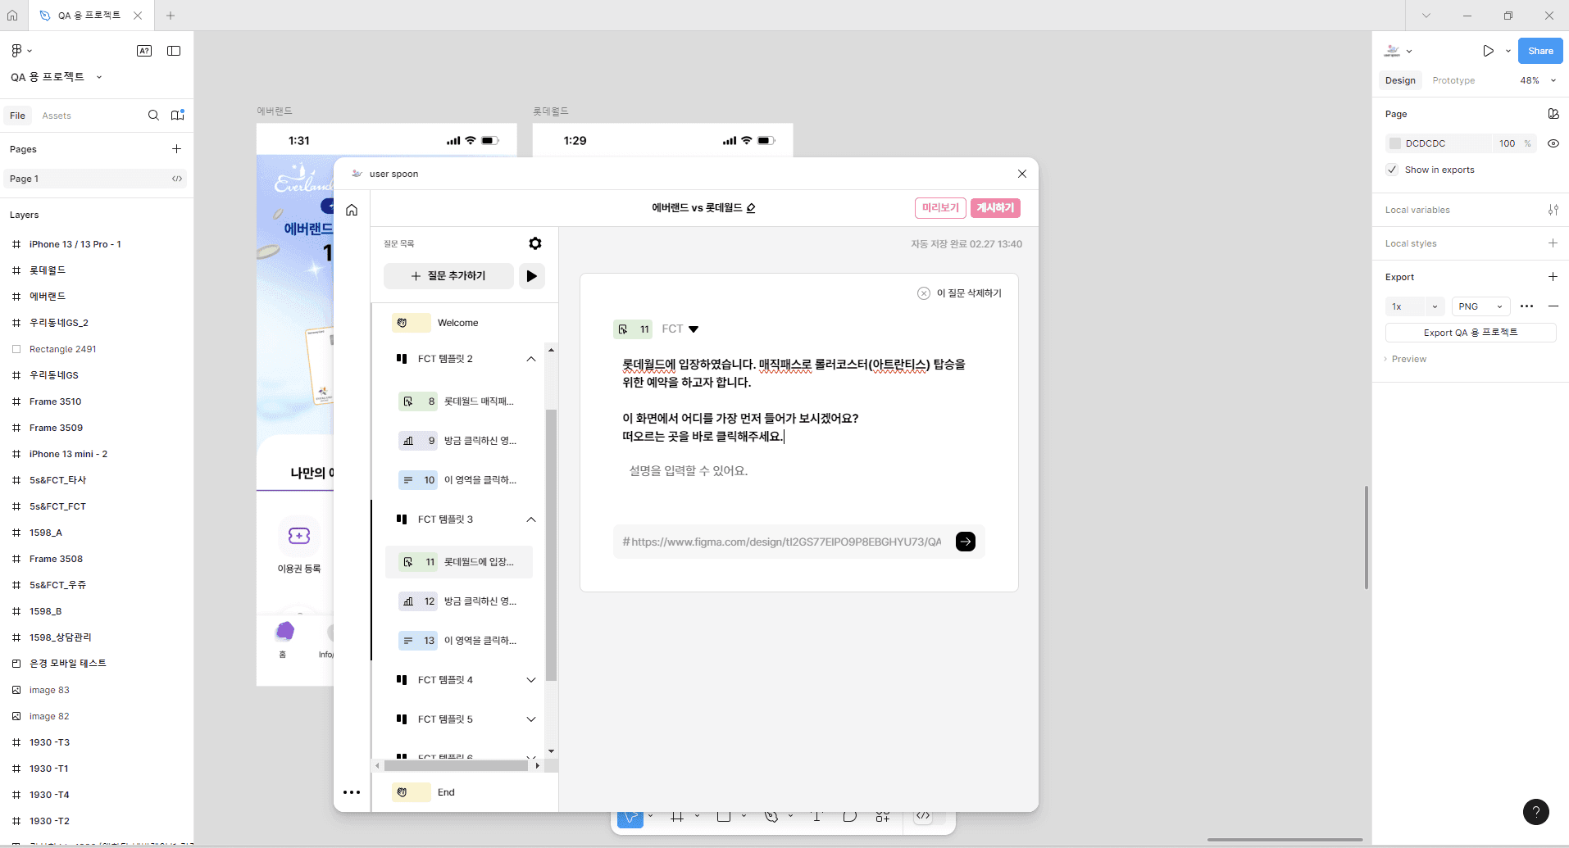
Task: Click Export QA 용 프로젝트 button
Action: (1471, 333)
